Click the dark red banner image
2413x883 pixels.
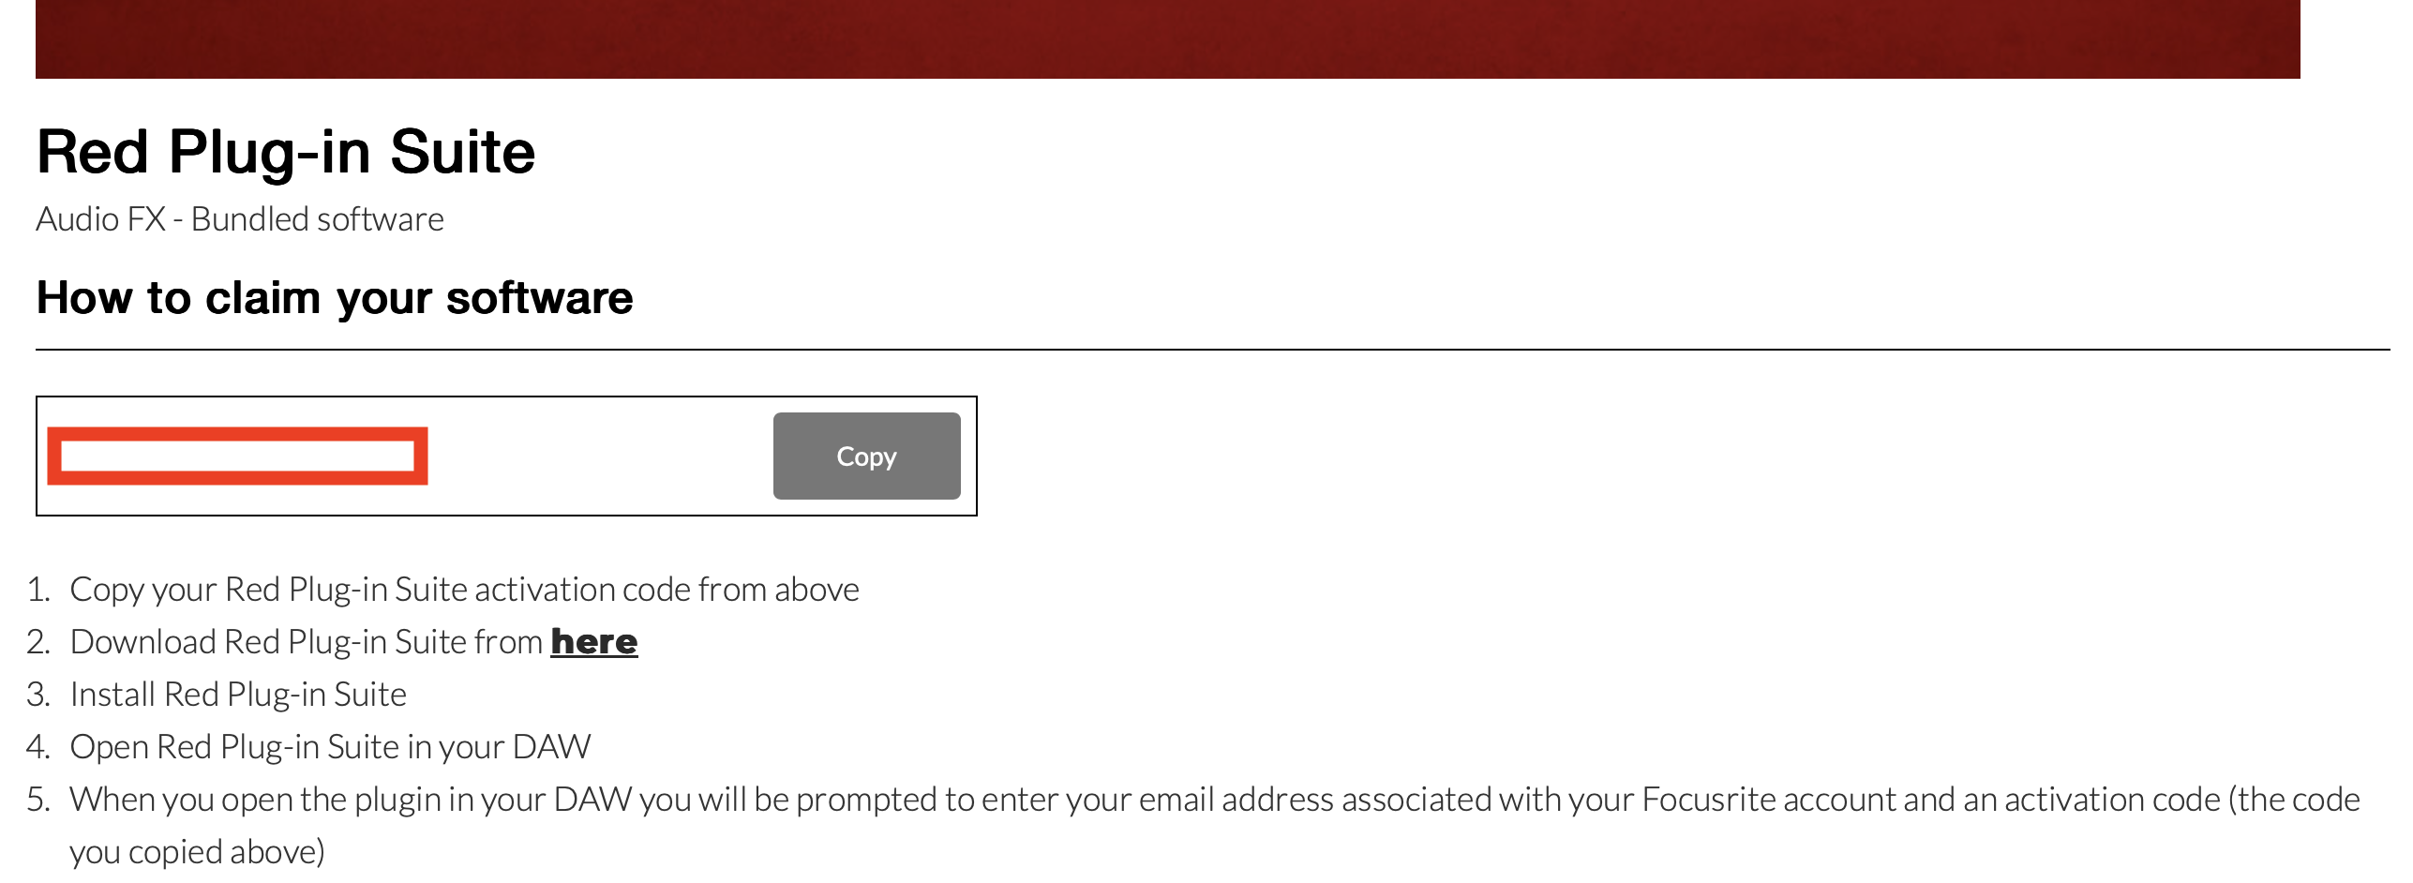1167,39
